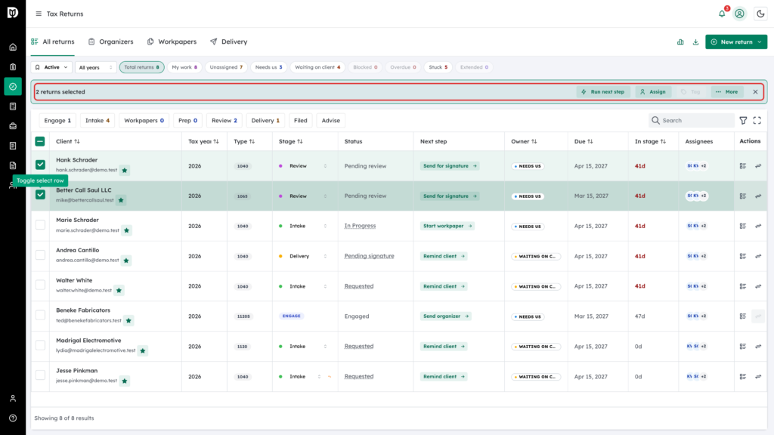Change stage for Hank Schrader Review selector
The width and height of the screenshot is (774, 435).
coord(302,166)
